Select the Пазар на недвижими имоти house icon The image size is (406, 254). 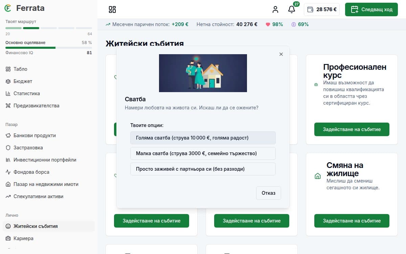tap(8, 184)
